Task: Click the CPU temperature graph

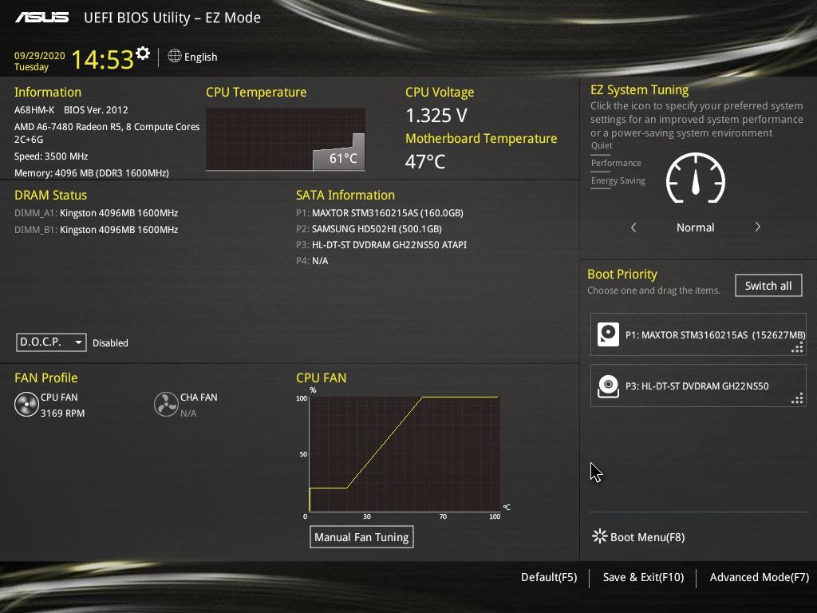Action: (286, 139)
